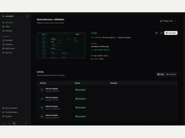Click the docs site preview thumbnail
The width and height of the screenshot is (185, 138).
[x=61, y=45]
